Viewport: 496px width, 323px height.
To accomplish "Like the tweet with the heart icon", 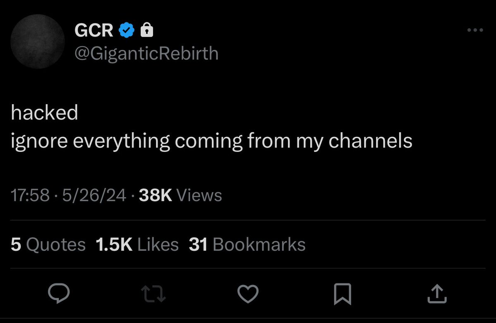I will point(248,294).
